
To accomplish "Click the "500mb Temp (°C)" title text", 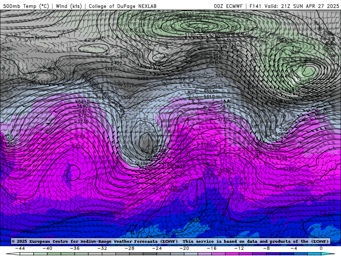I will pos(26,6).
